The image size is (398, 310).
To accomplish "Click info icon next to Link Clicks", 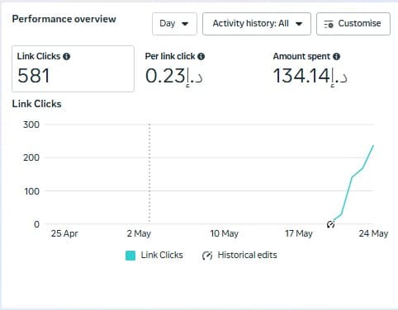I will click(67, 56).
